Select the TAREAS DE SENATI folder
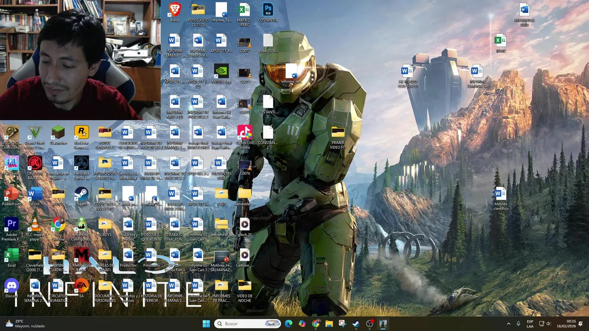This screenshot has width=589, height=331. [x=105, y=260]
